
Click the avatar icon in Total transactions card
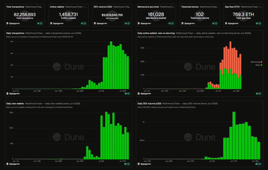click(x=7, y=23)
